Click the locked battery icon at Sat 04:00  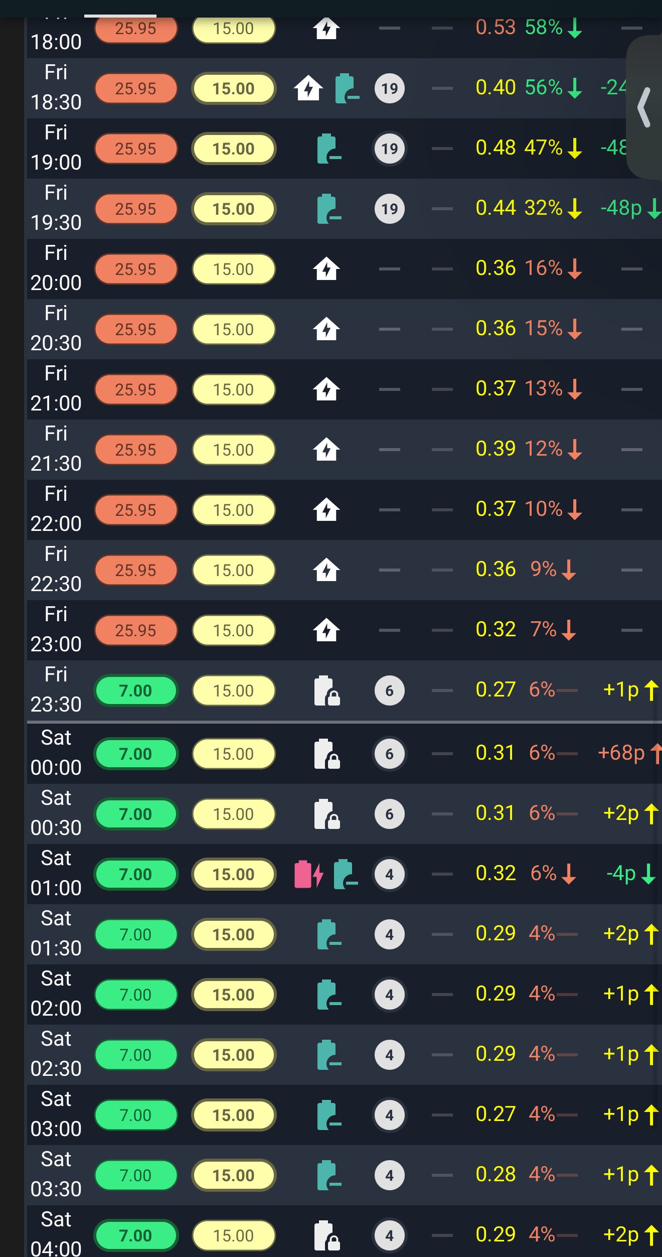(327, 1235)
